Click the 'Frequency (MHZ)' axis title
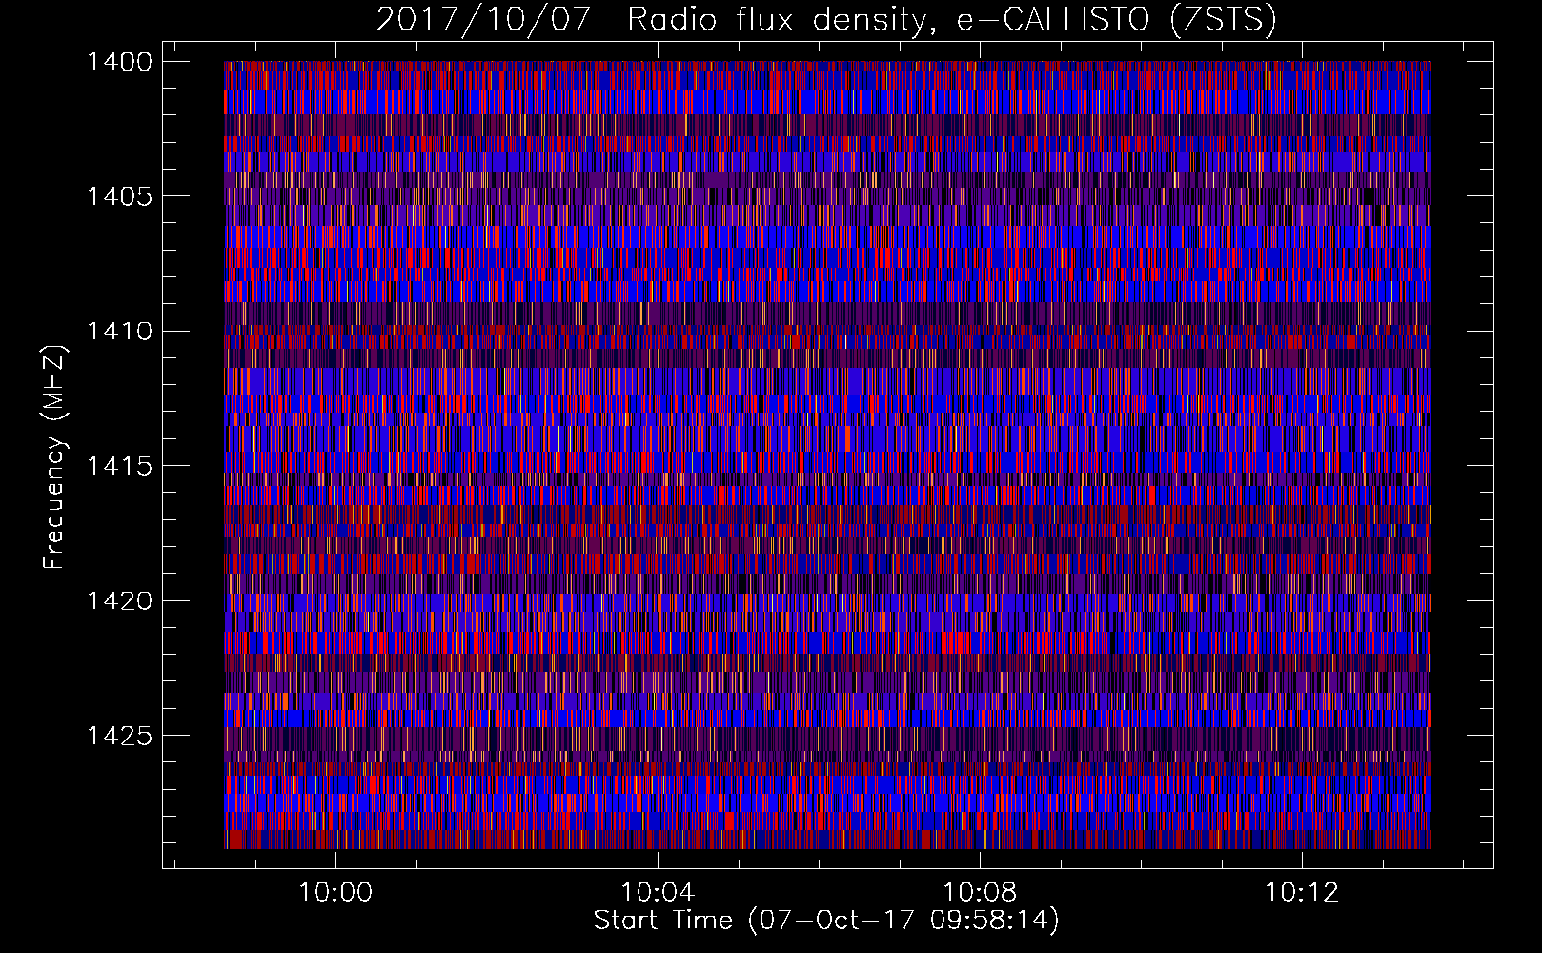Viewport: 1542px width, 953px height. [x=55, y=457]
